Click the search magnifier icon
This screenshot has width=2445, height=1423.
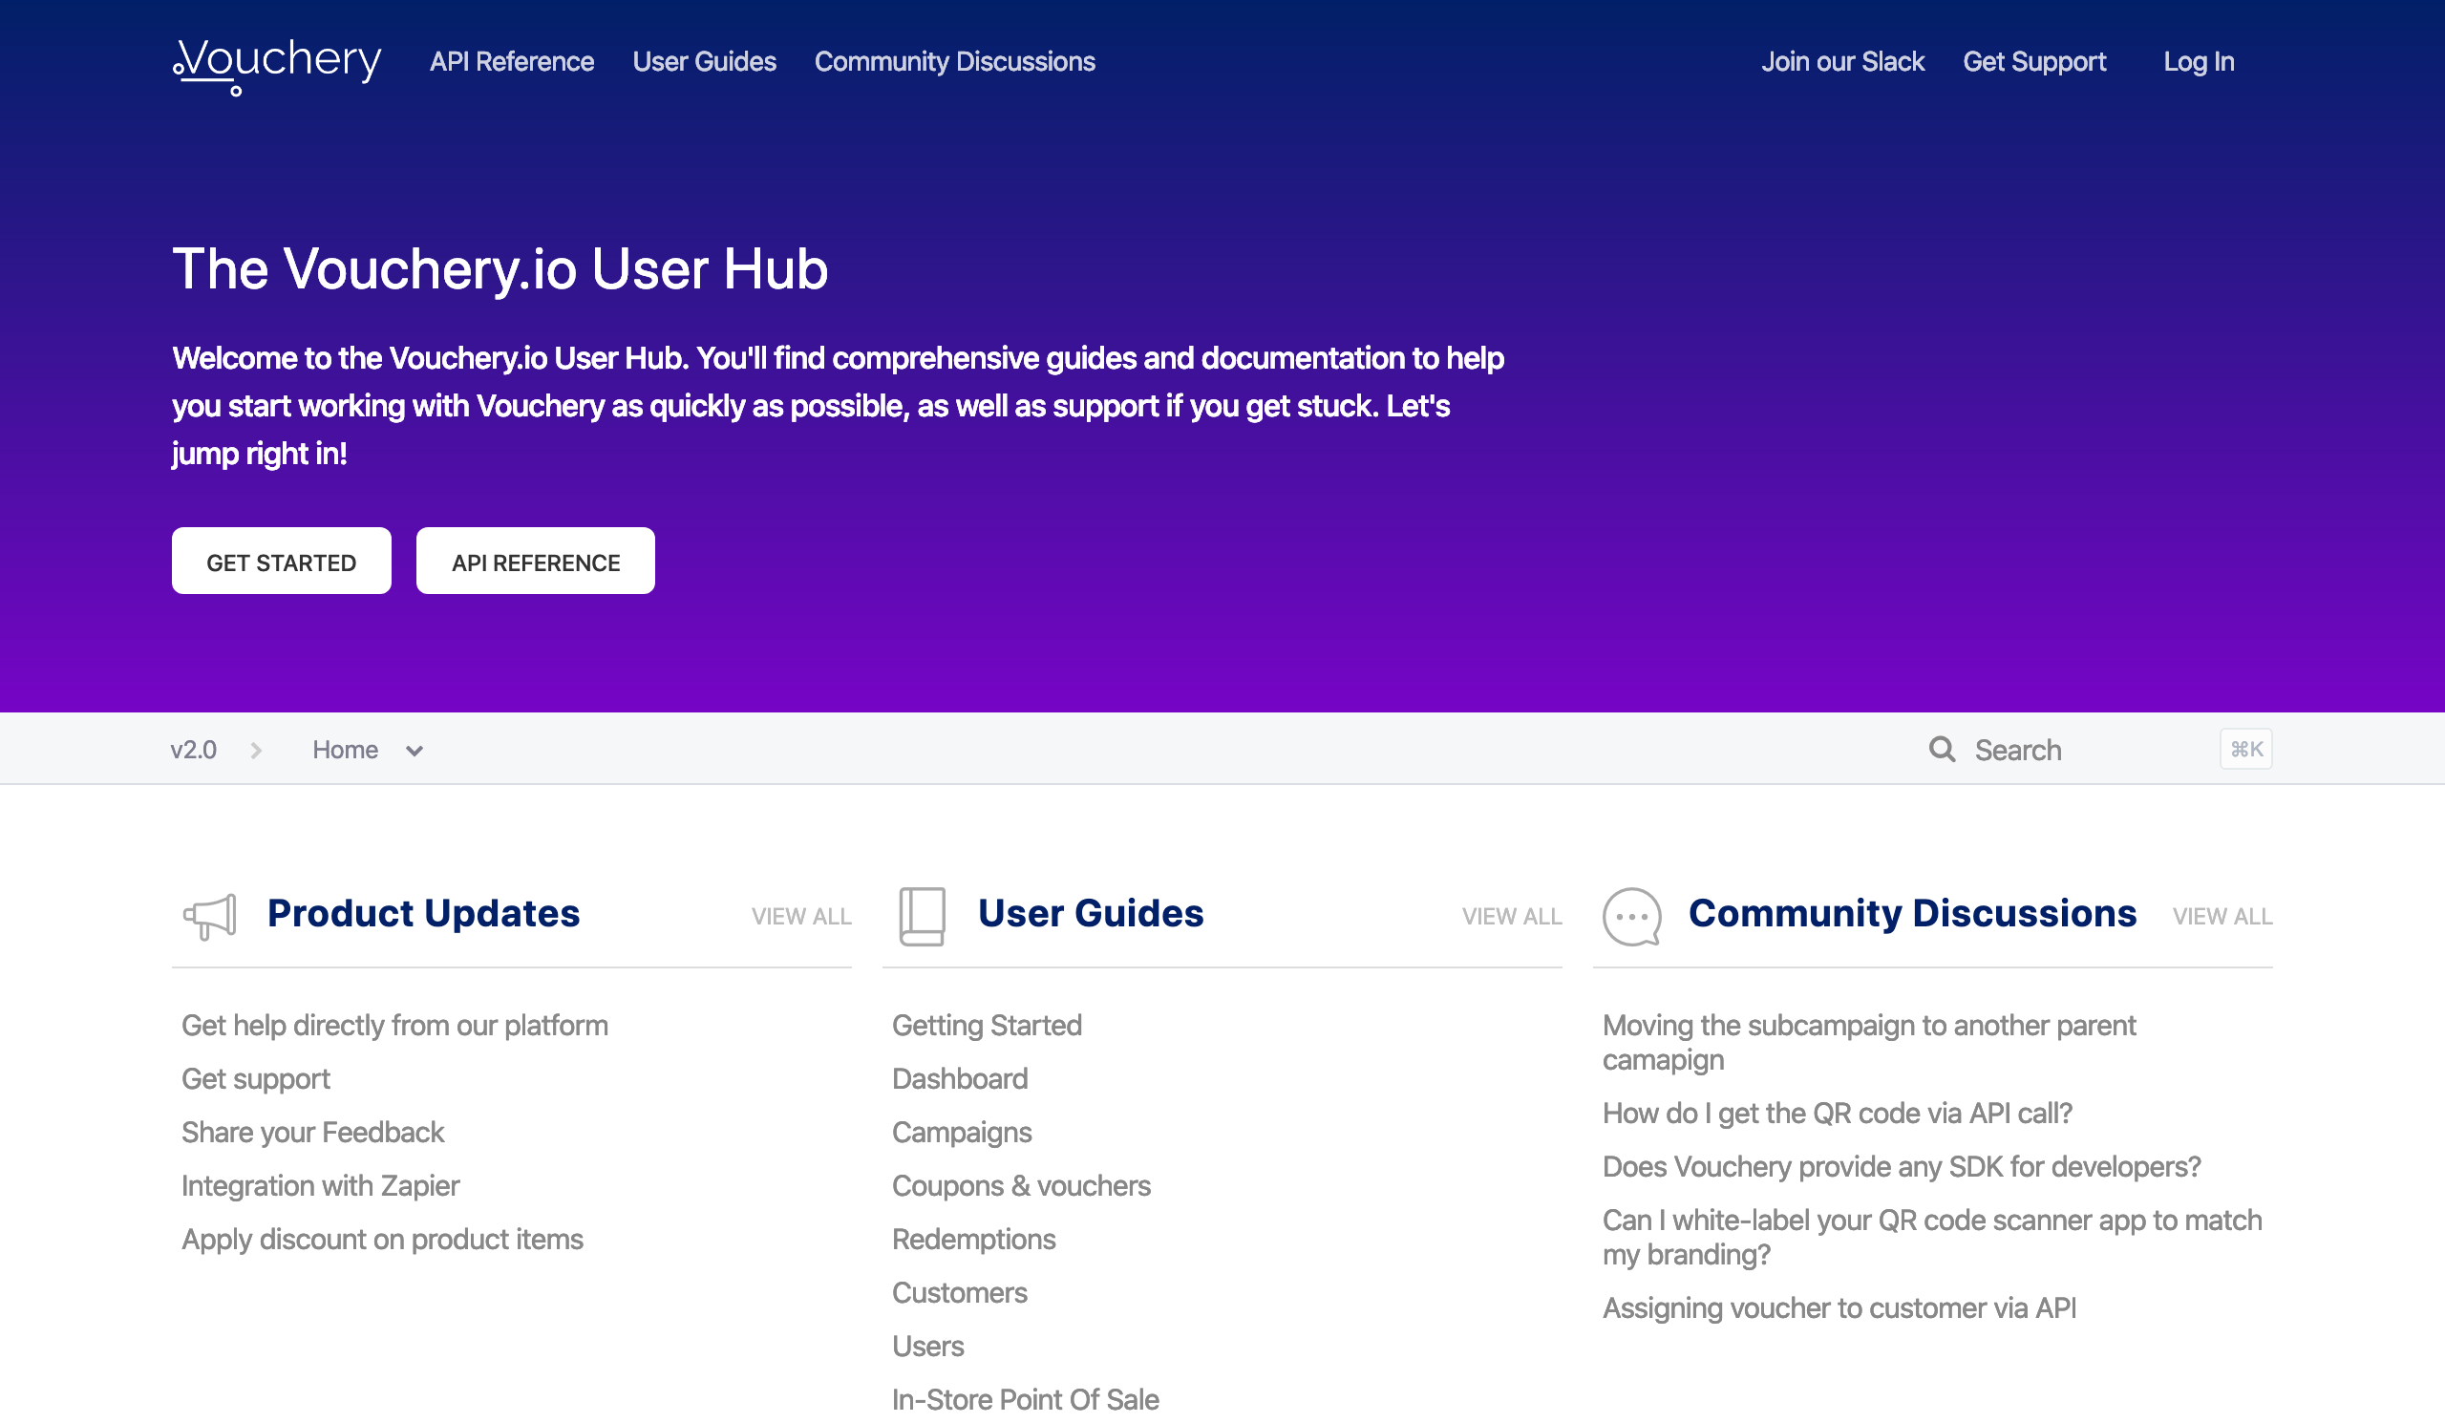1942,749
